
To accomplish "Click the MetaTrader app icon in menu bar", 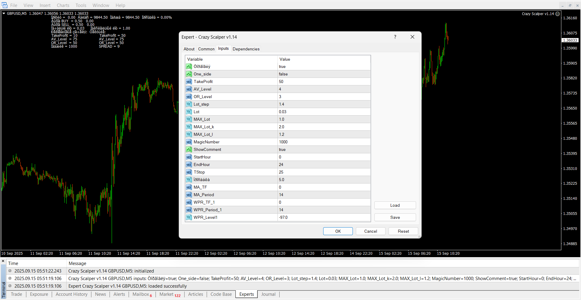I will (5, 5).
